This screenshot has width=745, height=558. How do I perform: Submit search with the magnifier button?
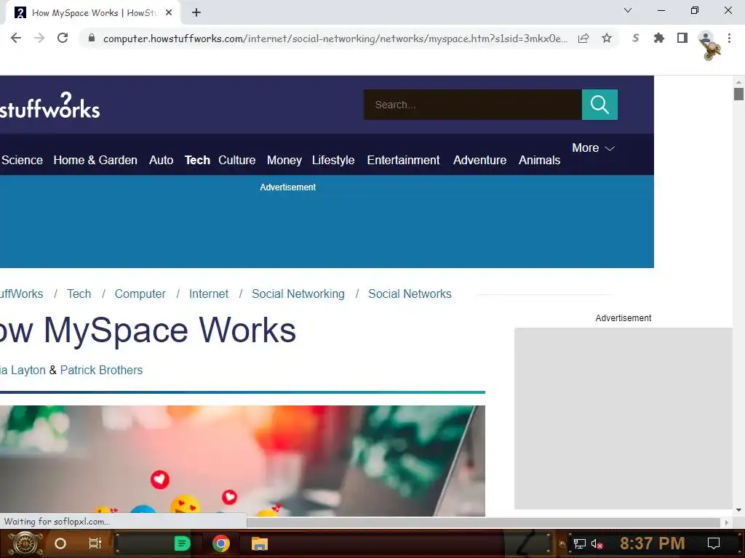tap(599, 105)
